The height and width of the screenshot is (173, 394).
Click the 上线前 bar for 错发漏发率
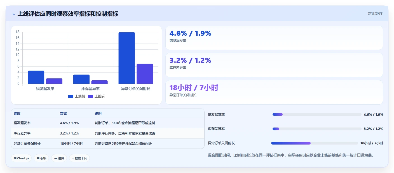click(36, 77)
